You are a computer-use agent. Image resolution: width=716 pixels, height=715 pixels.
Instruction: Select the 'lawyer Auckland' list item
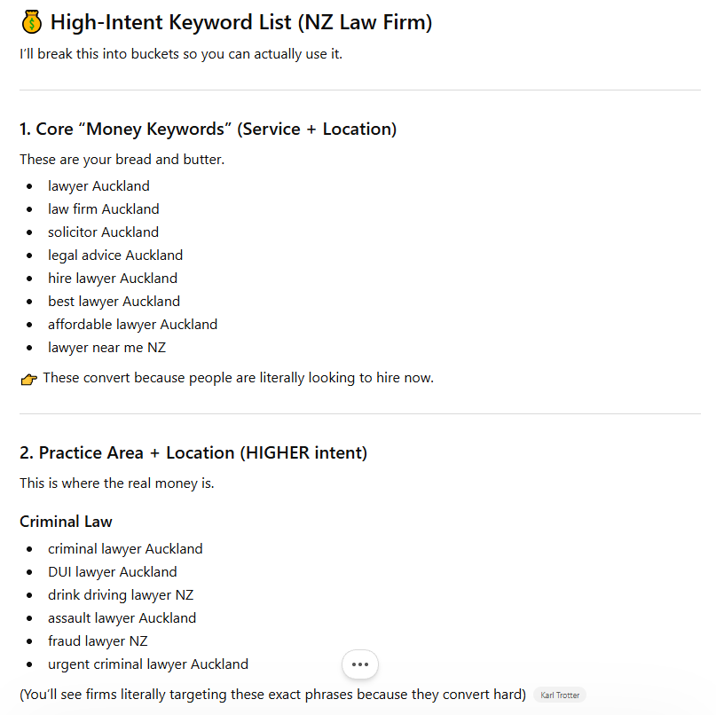(x=98, y=185)
